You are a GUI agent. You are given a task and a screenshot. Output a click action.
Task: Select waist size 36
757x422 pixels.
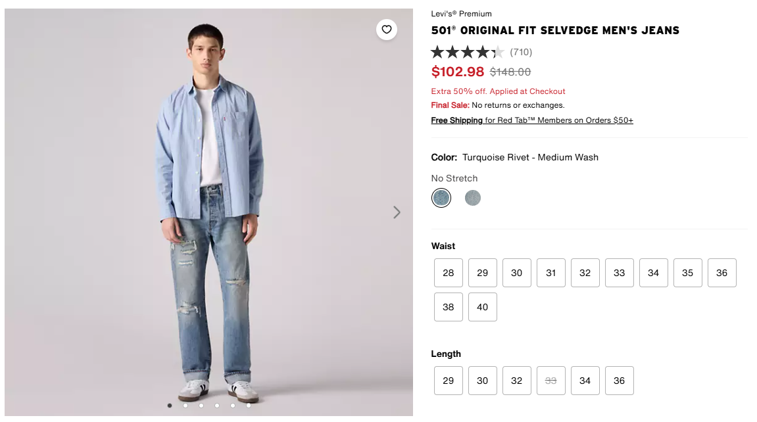722,273
